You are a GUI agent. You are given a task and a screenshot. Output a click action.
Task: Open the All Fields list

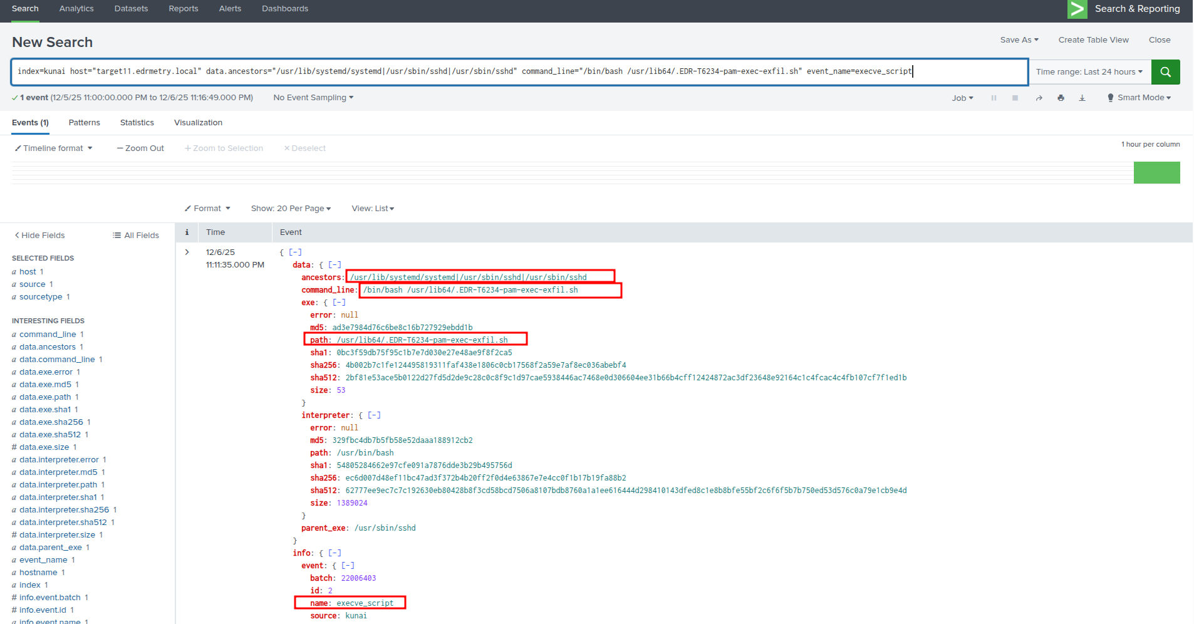[x=136, y=236]
